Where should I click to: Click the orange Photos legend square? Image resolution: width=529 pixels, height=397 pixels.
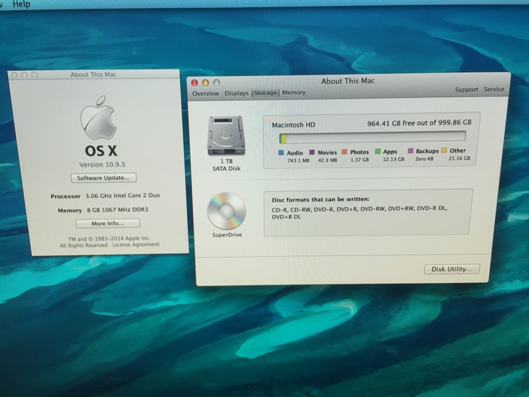[345, 152]
